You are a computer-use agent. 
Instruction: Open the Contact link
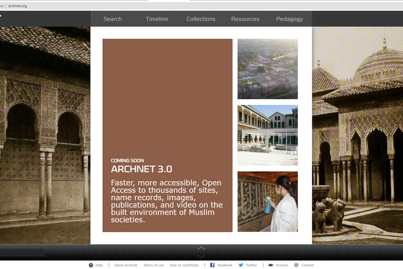click(307, 265)
